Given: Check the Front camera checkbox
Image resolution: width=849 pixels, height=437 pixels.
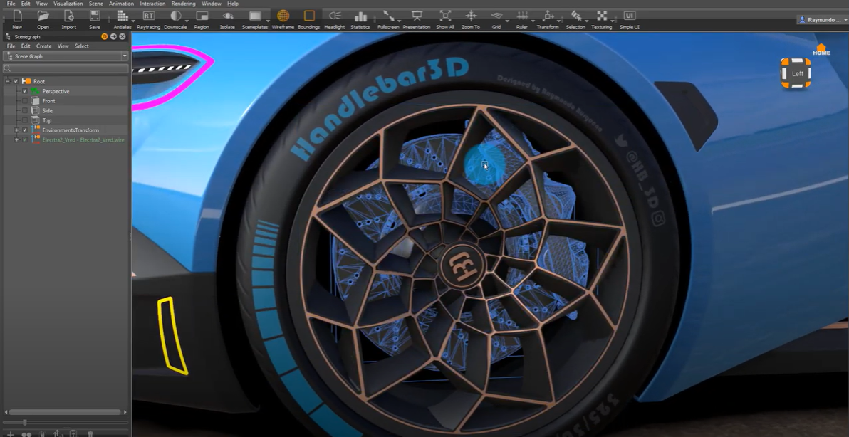Looking at the screenshot, I should coord(25,100).
